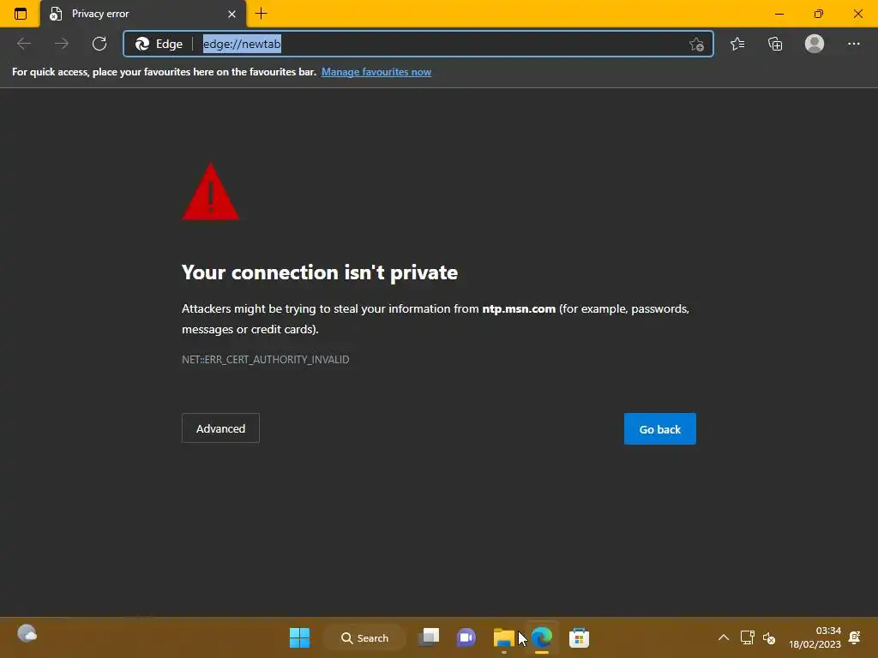Click the Your connection isn't private heading
The height and width of the screenshot is (658, 878).
pyautogui.click(x=320, y=272)
